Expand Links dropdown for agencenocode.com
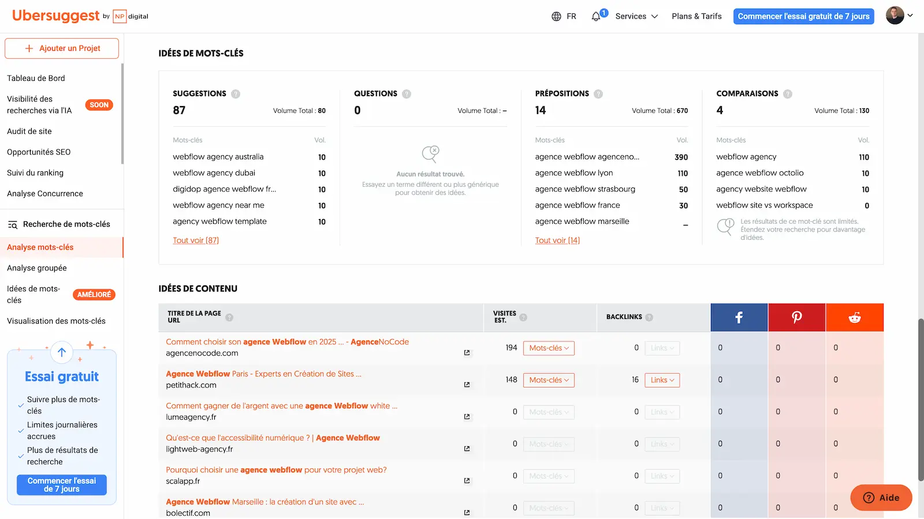This screenshot has height=519, width=924. pyautogui.click(x=662, y=348)
